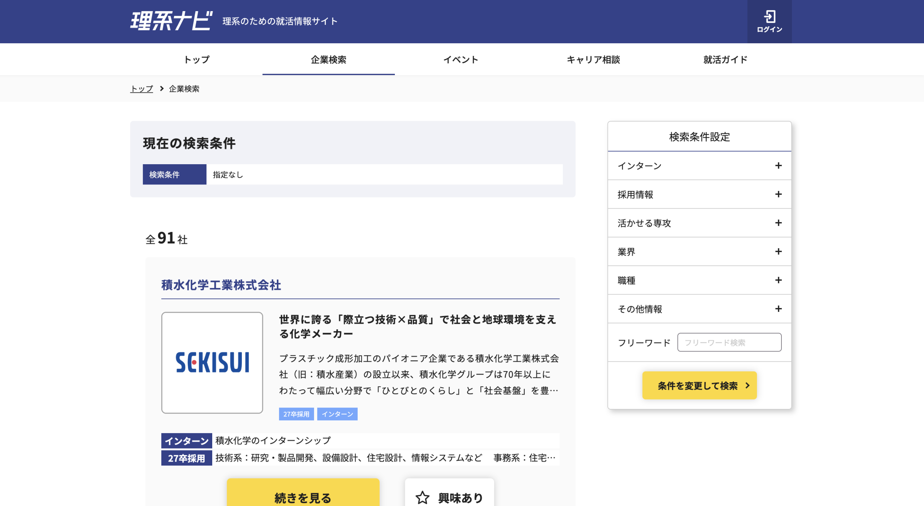This screenshot has width=924, height=506.
Task: Open the キャリア相談 navigation tab
Action: [593, 60]
